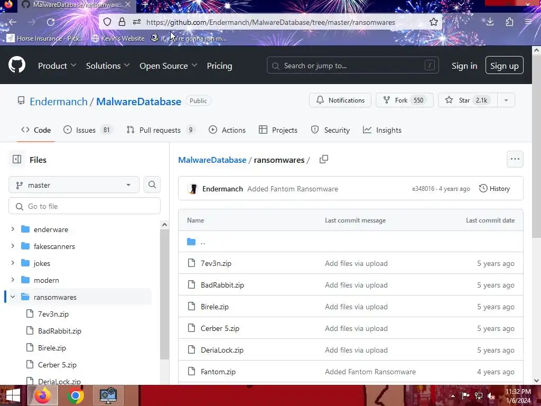Open the Projects tab
541x406 pixels.
pyautogui.click(x=278, y=130)
